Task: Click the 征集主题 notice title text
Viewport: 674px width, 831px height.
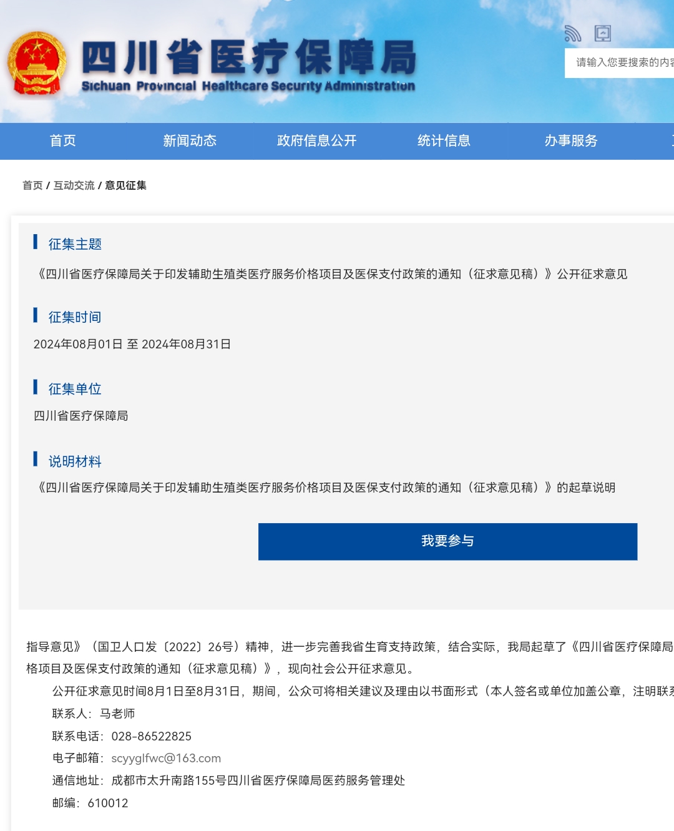Action: pos(332,274)
